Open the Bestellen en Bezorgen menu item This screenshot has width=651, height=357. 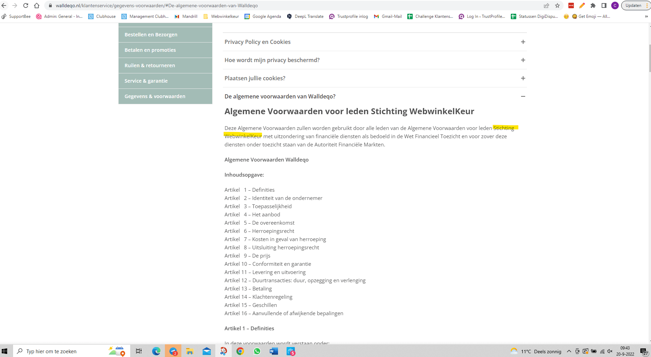(x=151, y=35)
